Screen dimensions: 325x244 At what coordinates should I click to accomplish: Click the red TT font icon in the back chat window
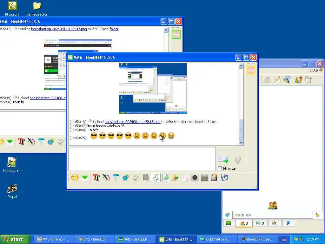coord(21,141)
